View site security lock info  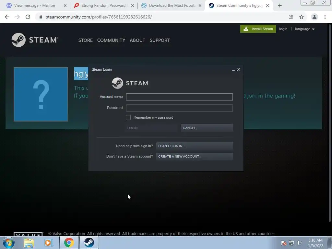click(41, 17)
